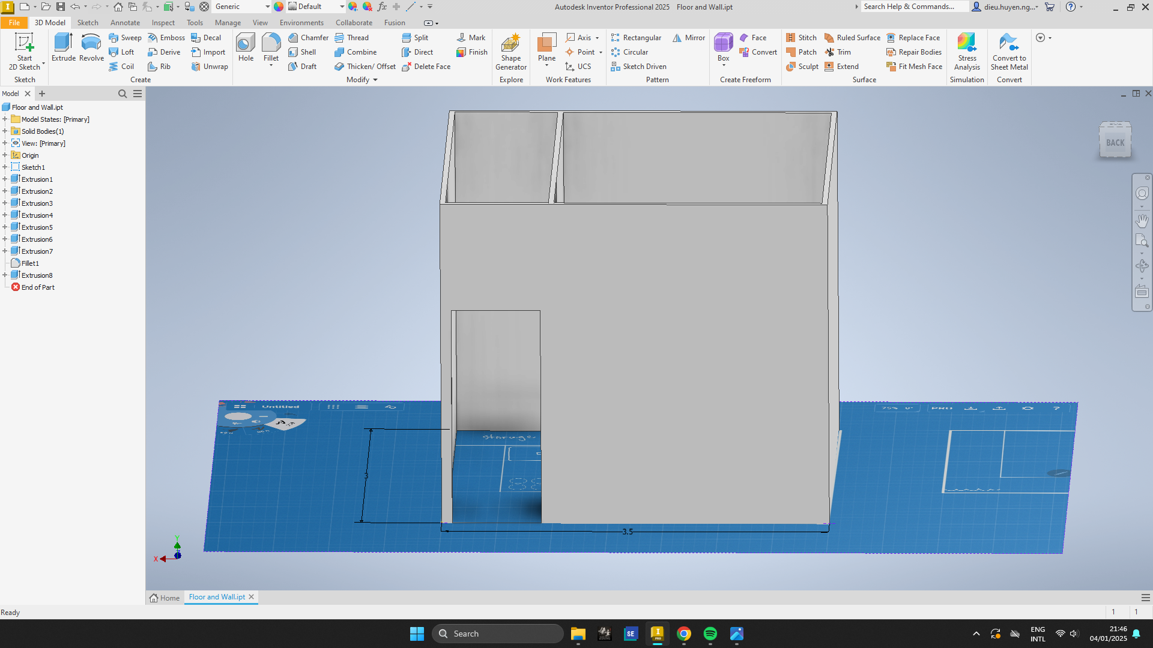Expand the Model States node
Viewport: 1153px width, 648px height.
5,119
